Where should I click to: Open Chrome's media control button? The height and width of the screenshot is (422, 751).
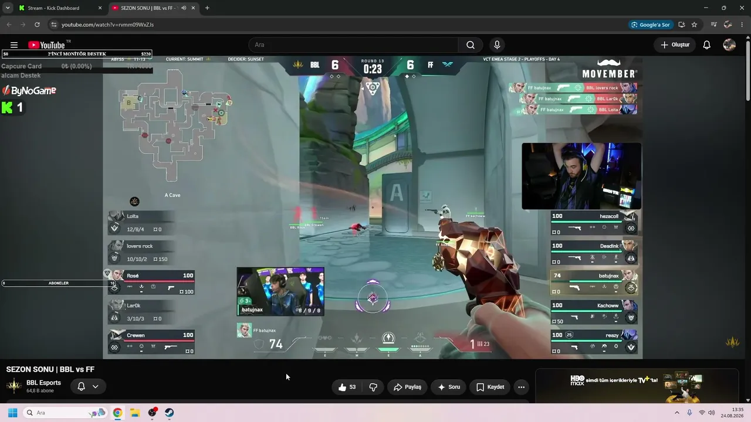[x=713, y=25]
